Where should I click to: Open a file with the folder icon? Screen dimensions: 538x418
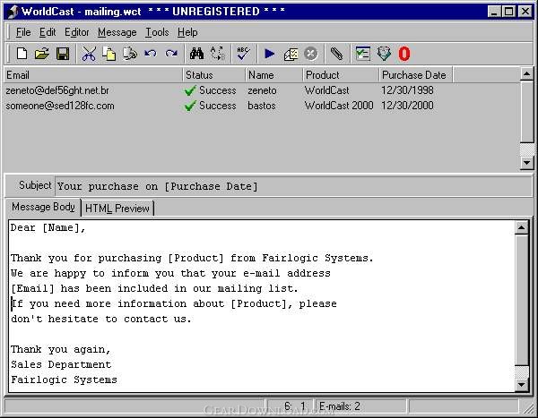(42, 54)
